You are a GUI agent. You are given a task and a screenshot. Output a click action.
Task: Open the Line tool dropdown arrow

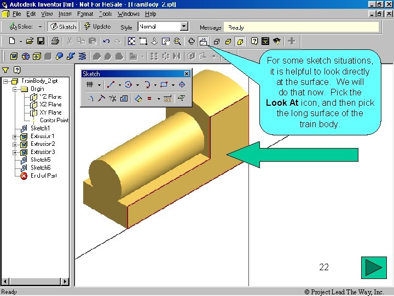point(120,85)
